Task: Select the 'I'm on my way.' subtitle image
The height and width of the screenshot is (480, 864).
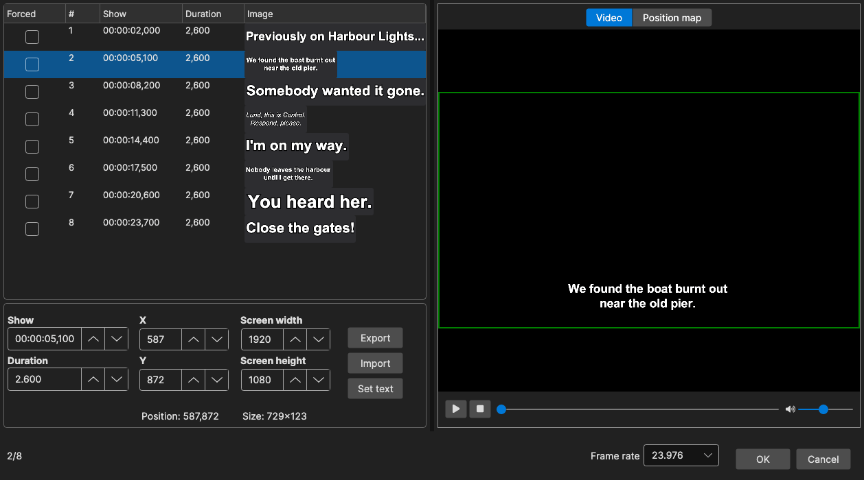Action: 297,146
